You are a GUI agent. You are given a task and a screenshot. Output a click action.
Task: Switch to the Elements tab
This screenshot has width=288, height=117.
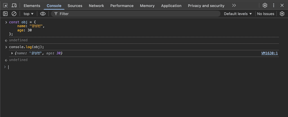tap(32, 6)
